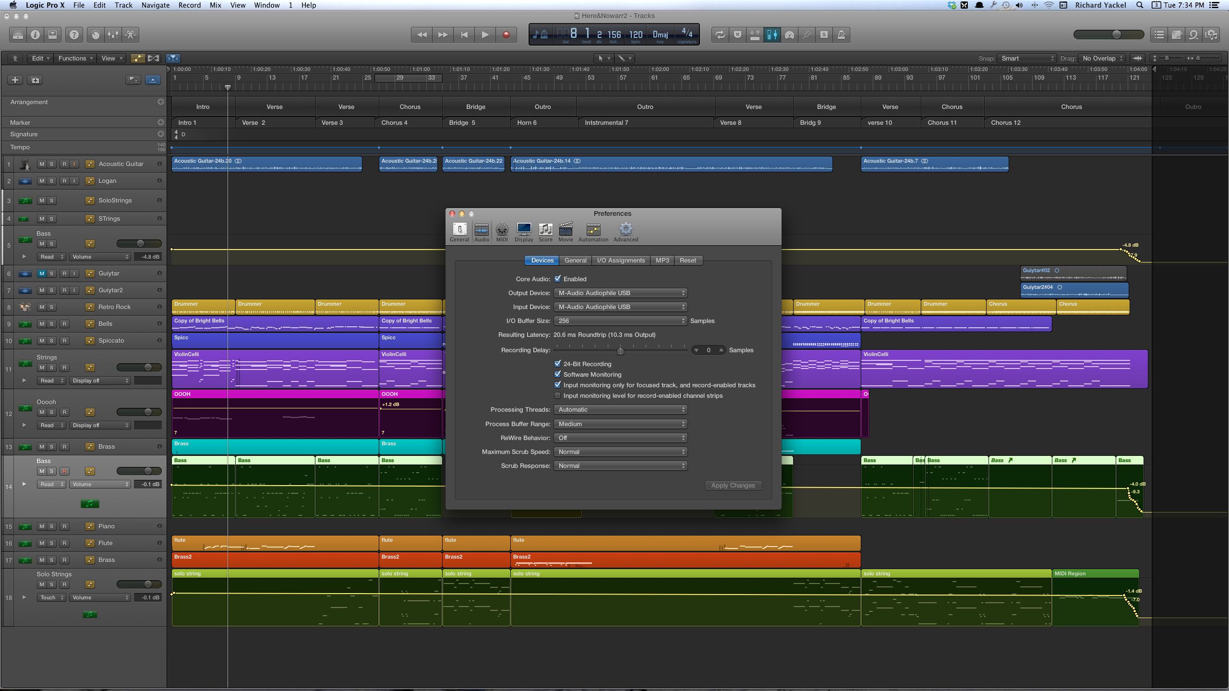Screen dimensions: 1229x691
Task: Click the Apply Changes button
Action: click(733, 486)
